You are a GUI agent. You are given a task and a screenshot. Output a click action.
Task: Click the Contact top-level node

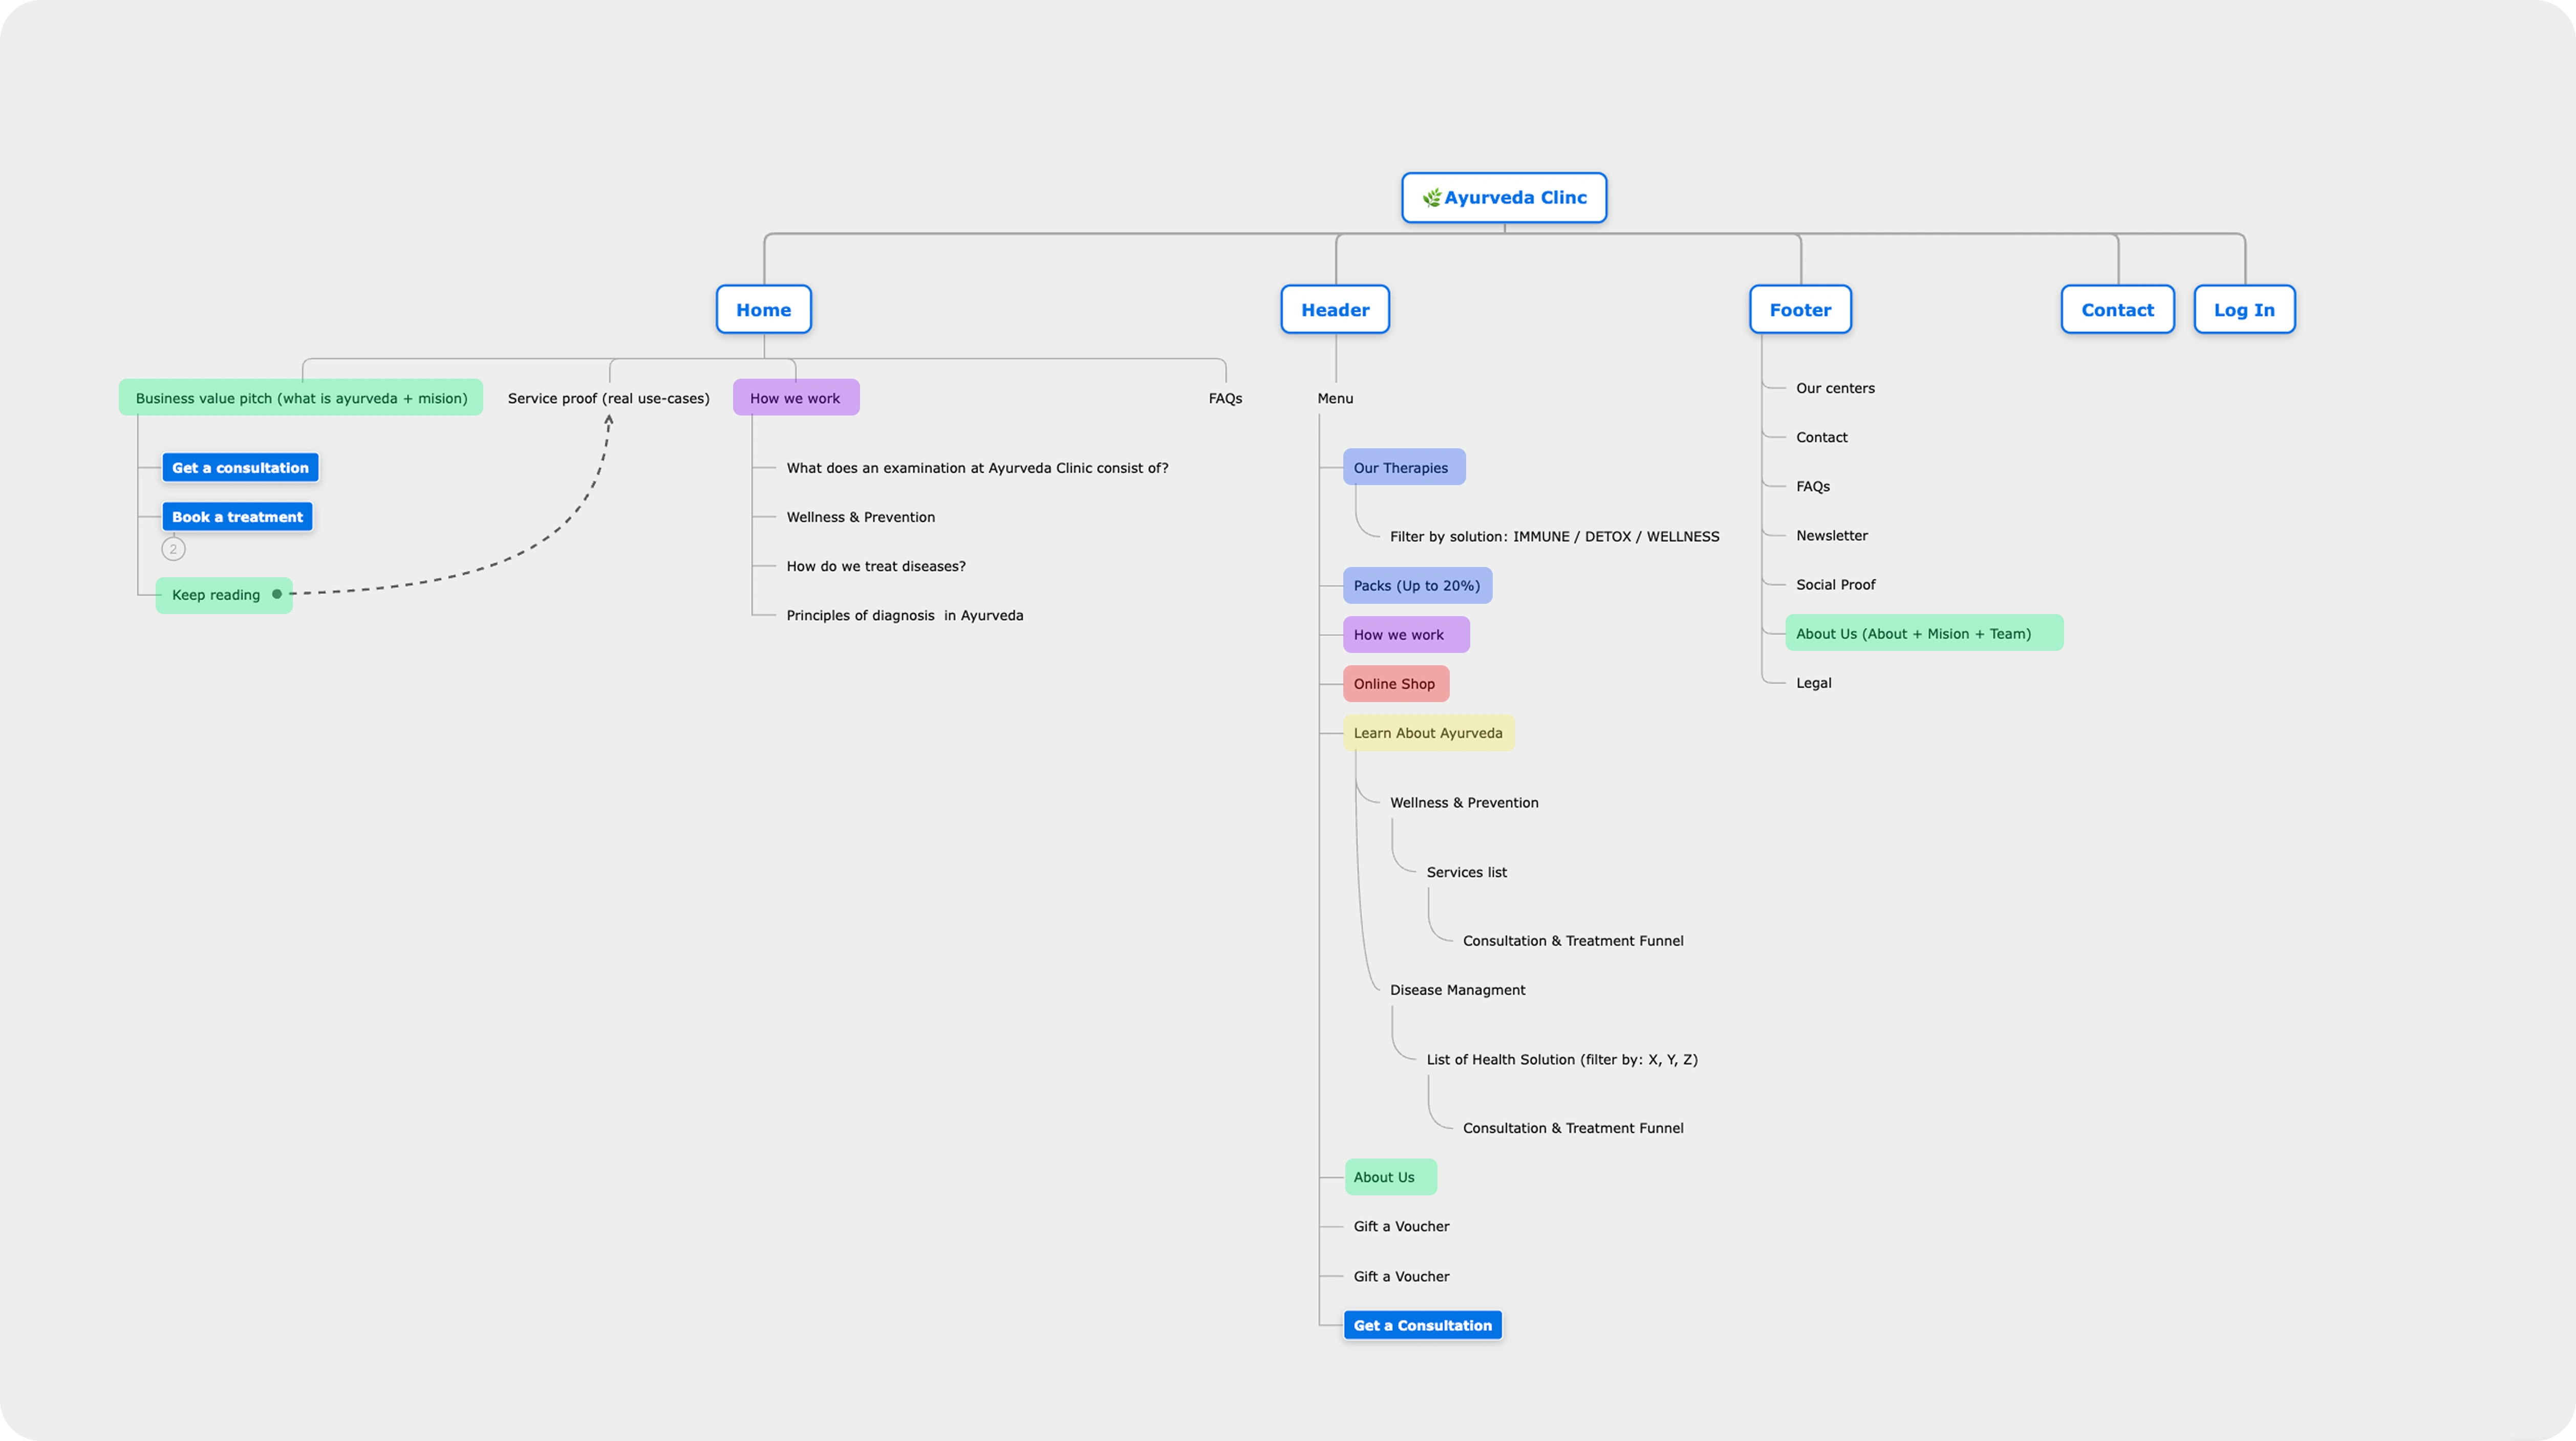tap(2117, 310)
